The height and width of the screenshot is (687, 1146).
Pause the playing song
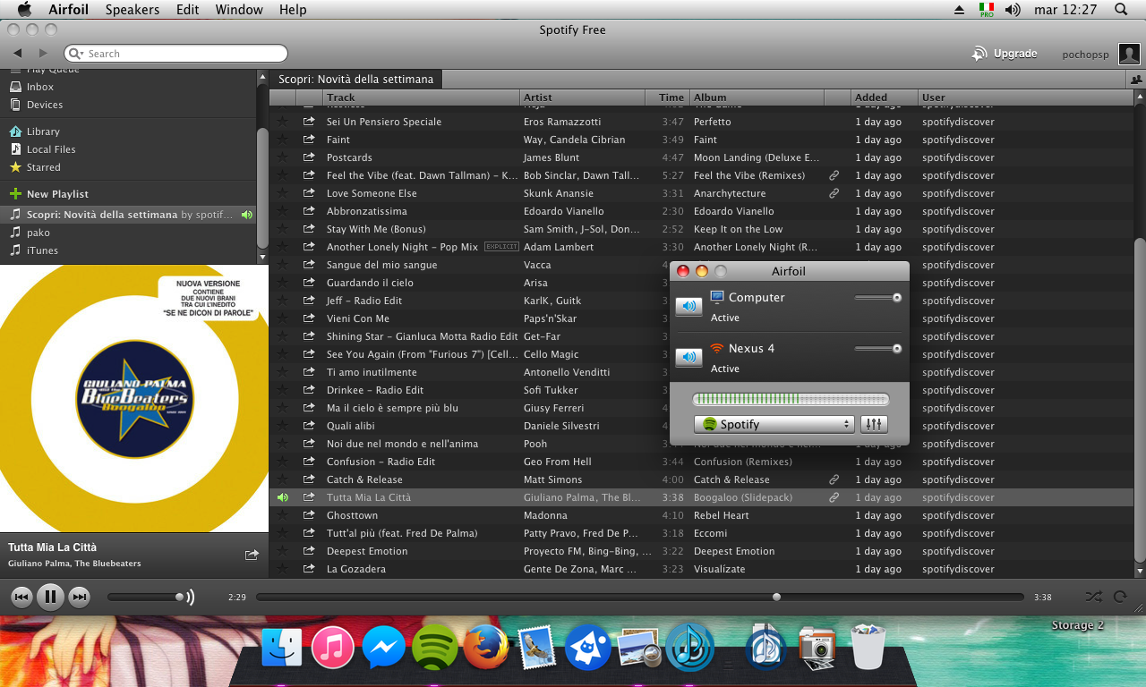click(x=50, y=597)
